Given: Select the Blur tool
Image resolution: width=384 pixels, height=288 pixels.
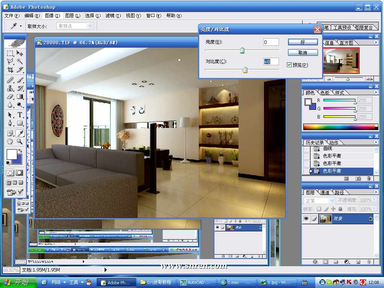Looking at the screenshot, I should 10,105.
